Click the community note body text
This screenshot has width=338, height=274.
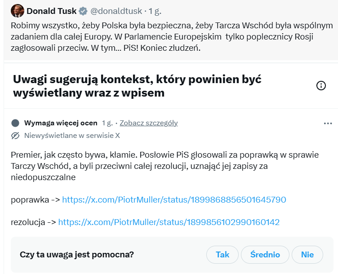(x=165, y=166)
